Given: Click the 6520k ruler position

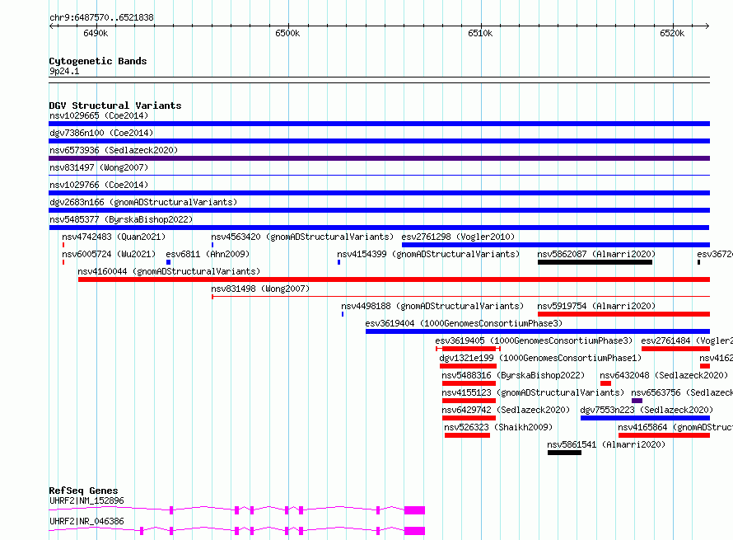Looking at the screenshot, I should [x=672, y=33].
